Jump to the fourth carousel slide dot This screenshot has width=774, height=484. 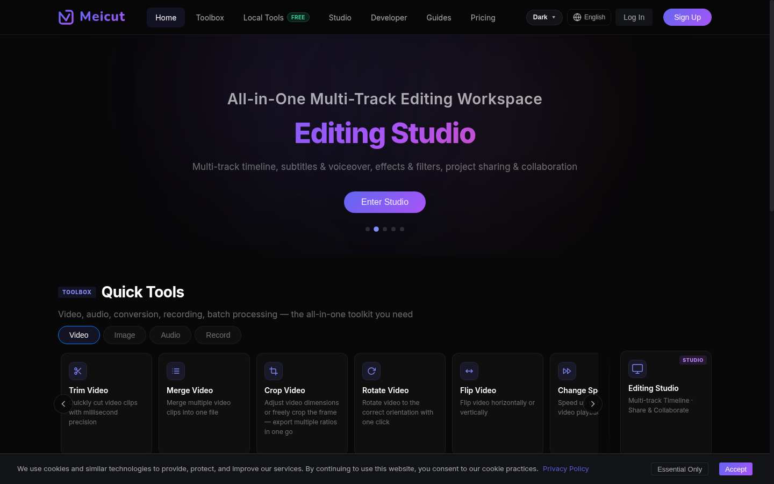(393, 229)
